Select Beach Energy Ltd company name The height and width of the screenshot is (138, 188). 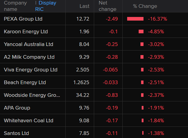[25, 82]
